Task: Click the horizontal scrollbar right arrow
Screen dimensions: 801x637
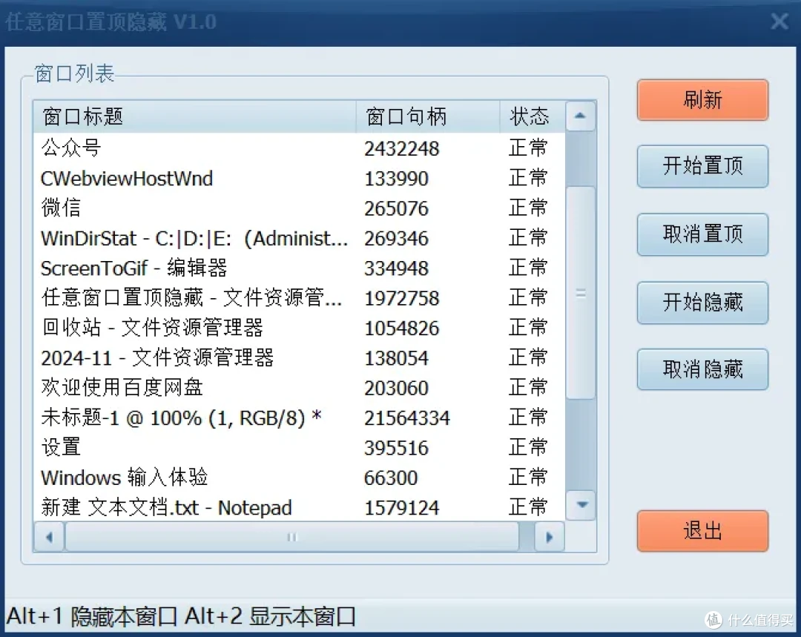Action: pyautogui.click(x=549, y=537)
